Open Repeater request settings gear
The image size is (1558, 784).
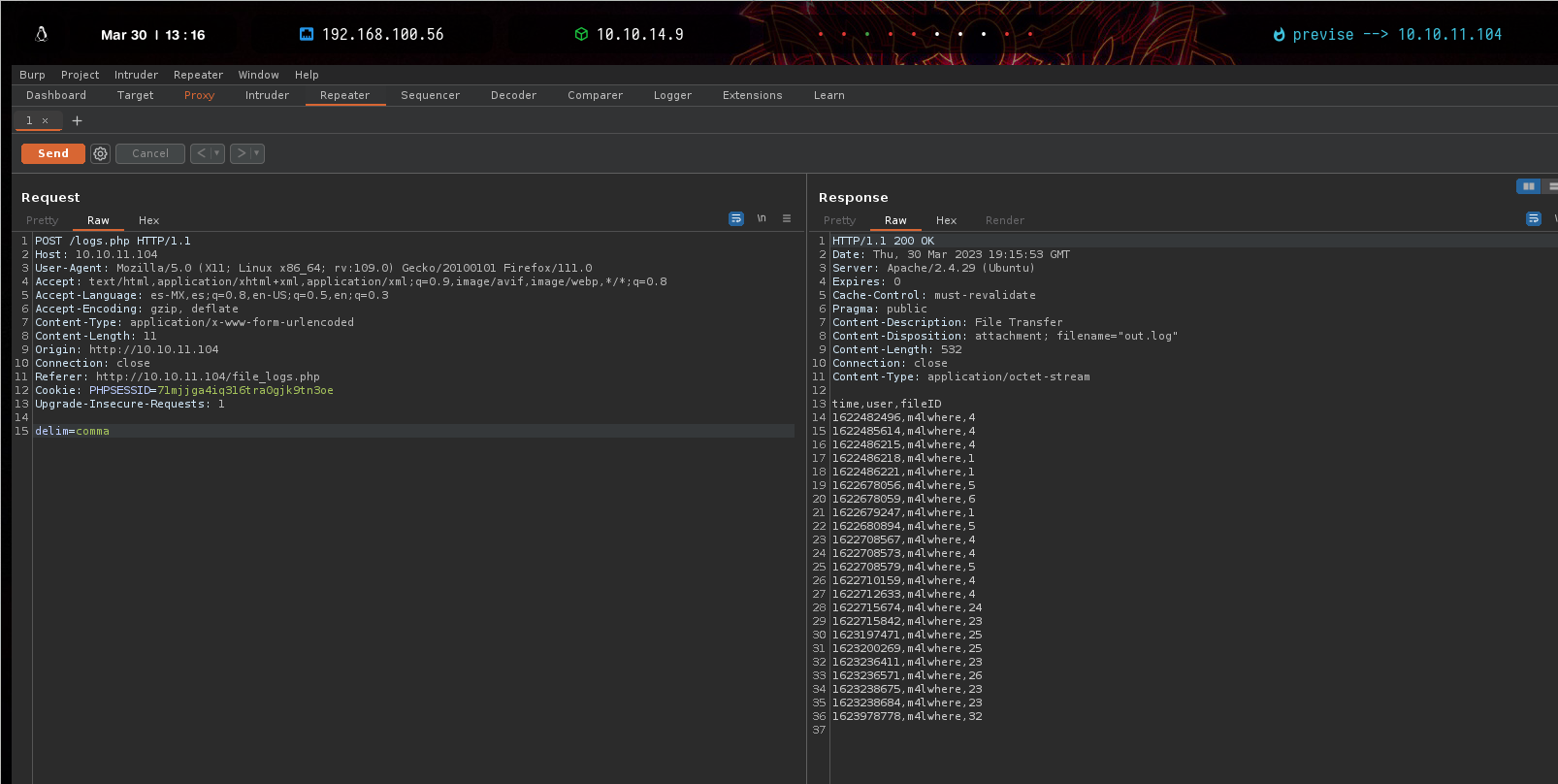100,153
